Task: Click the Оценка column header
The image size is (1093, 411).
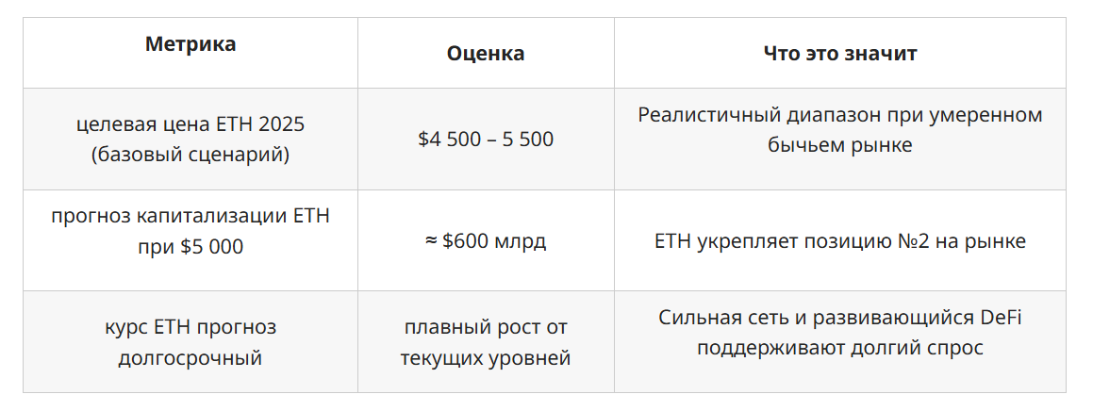Action: click(x=486, y=54)
